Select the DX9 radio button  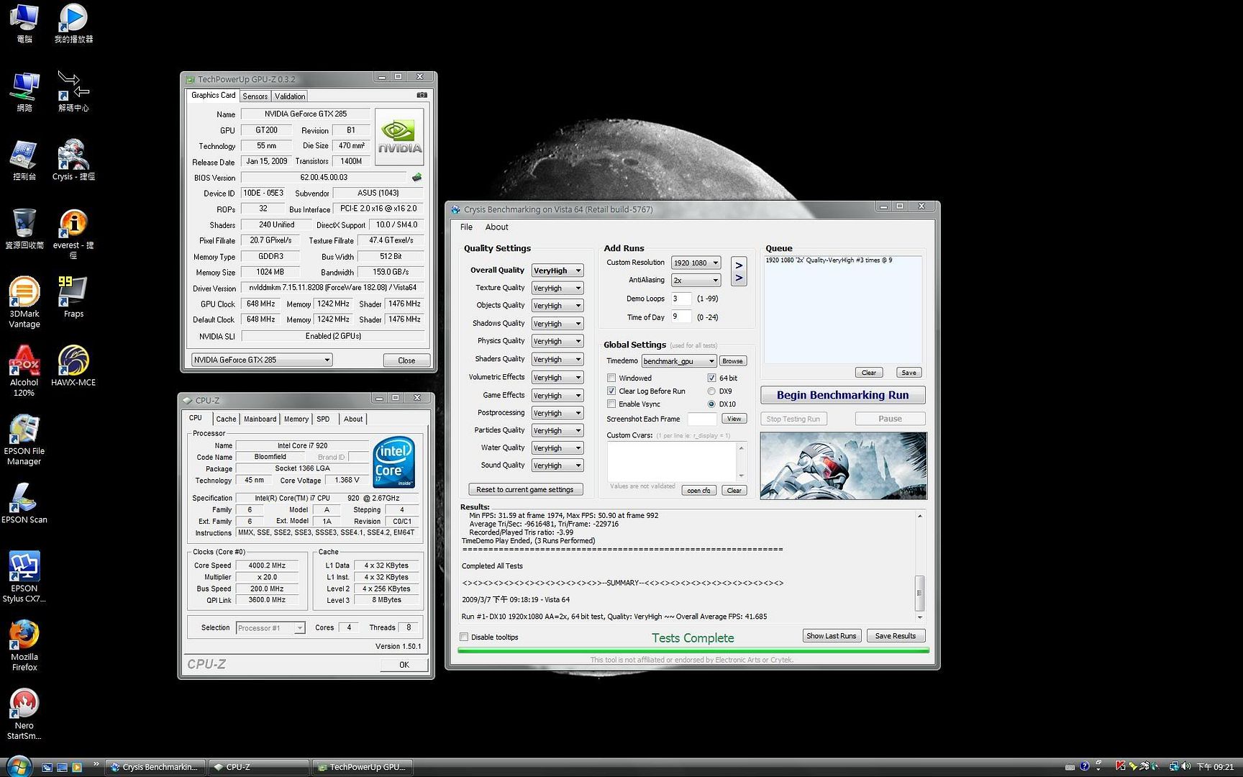click(x=711, y=391)
